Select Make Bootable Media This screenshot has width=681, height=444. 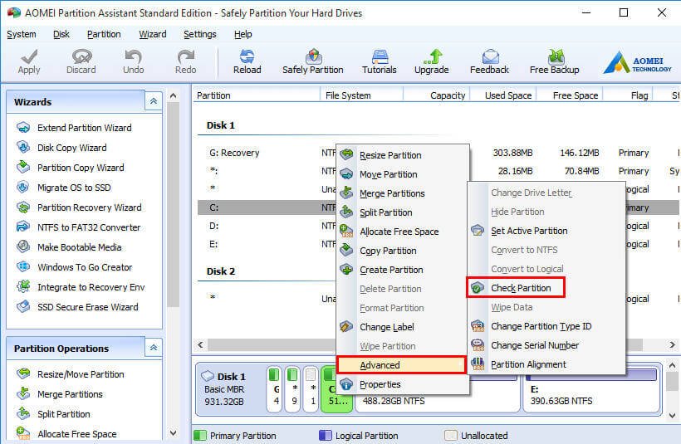pos(79,247)
